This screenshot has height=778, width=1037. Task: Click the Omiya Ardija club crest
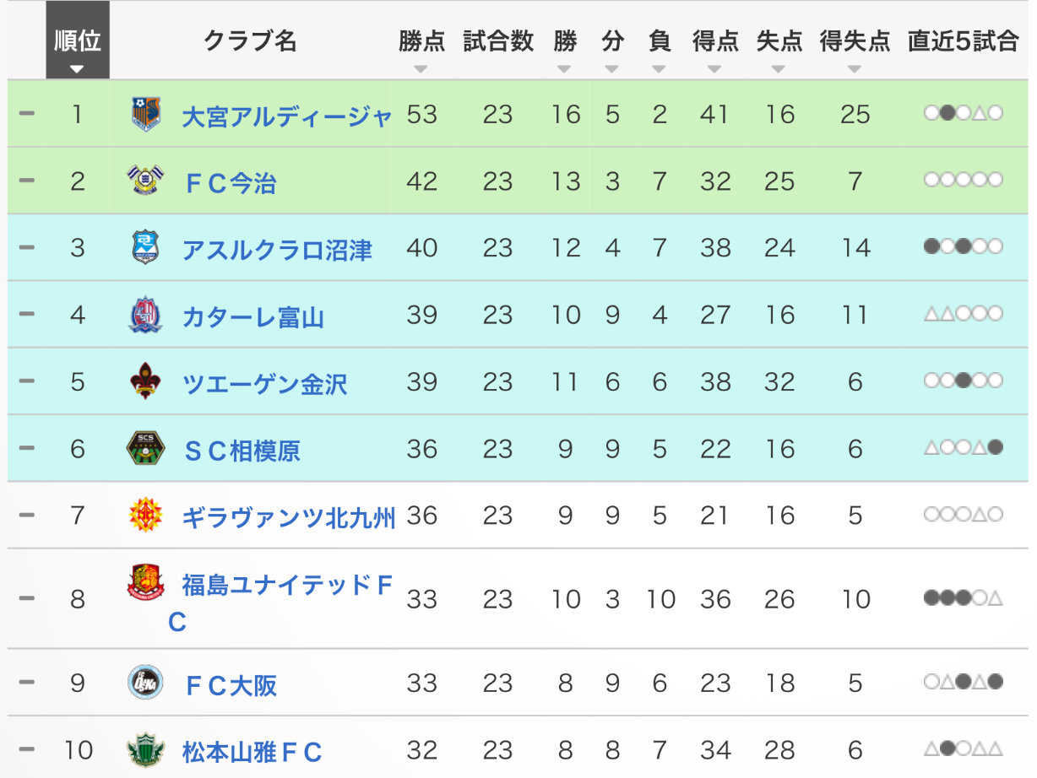pos(146,114)
